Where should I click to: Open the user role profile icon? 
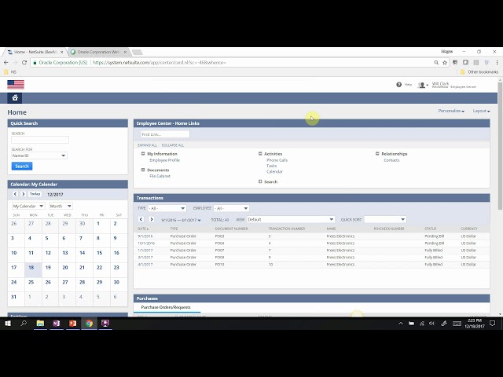click(422, 85)
